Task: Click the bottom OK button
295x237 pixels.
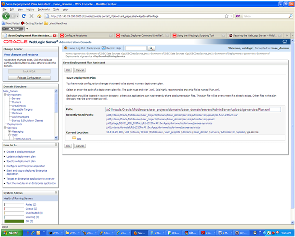Action: [68, 146]
